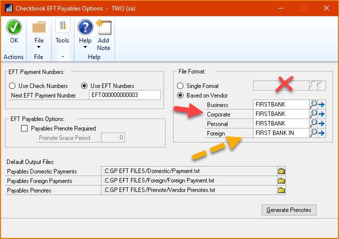Open lookup for Corporate file format
Viewport: 339px width, 239px height.
(x=313, y=114)
